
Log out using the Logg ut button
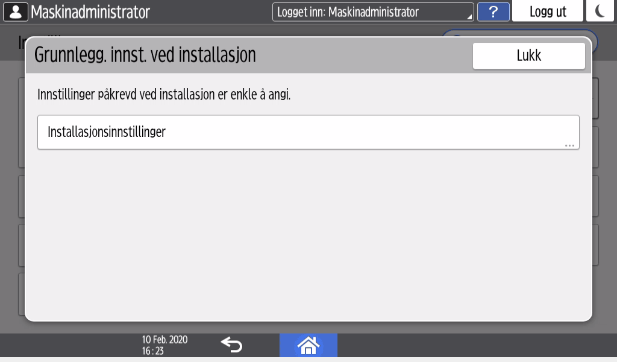click(x=548, y=12)
